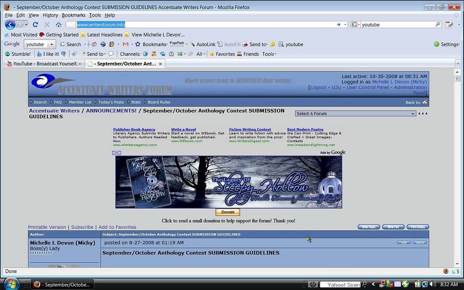Click the Gmail icon in Google toolbar
Image resolution: width=464 pixels, height=290 pixels.
[126, 44]
